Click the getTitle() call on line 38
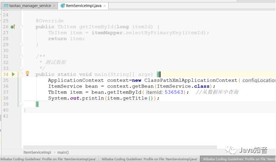 pos(138,98)
